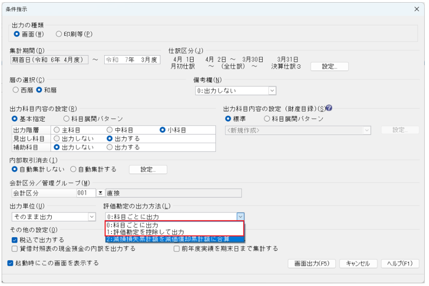The width and height of the screenshot is (429, 286).
Task: Click the help icon beside 財産目録 setting
Action: click(x=329, y=108)
